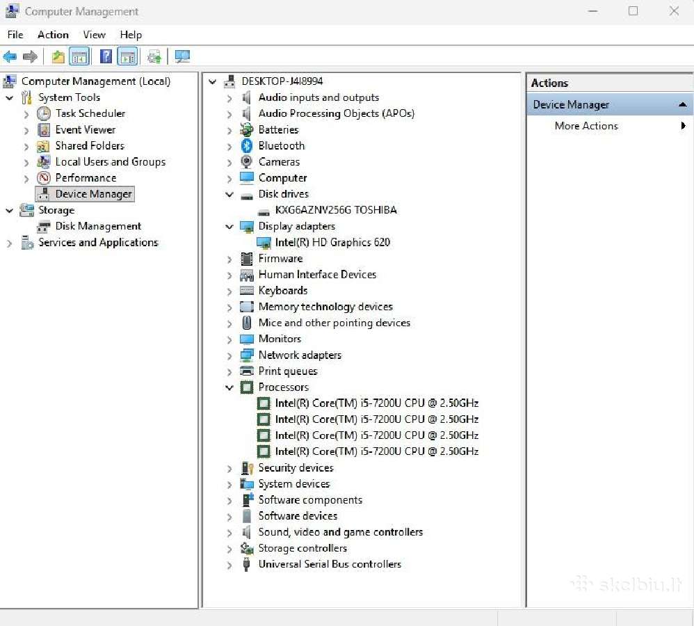Collapse the Device Manager actions section
694x626 pixels.
[682, 104]
